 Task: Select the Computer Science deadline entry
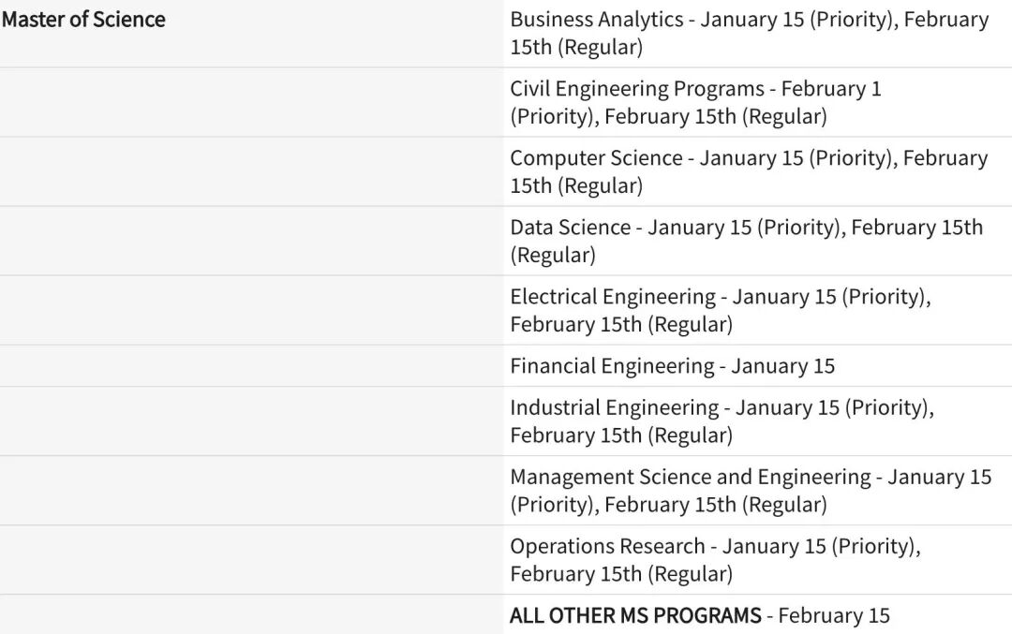click(x=749, y=171)
